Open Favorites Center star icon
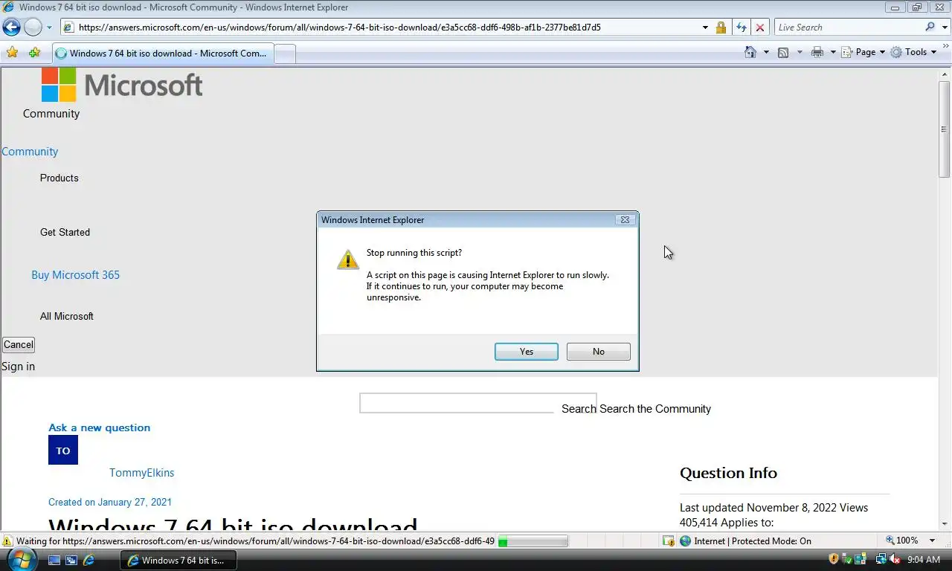Image resolution: width=952 pixels, height=571 pixels. (13, 53)
